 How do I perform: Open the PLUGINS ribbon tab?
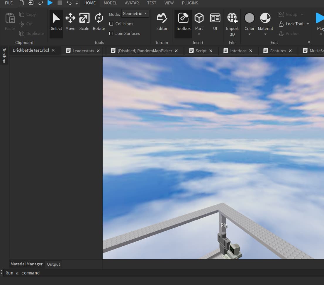click(190, 3)
